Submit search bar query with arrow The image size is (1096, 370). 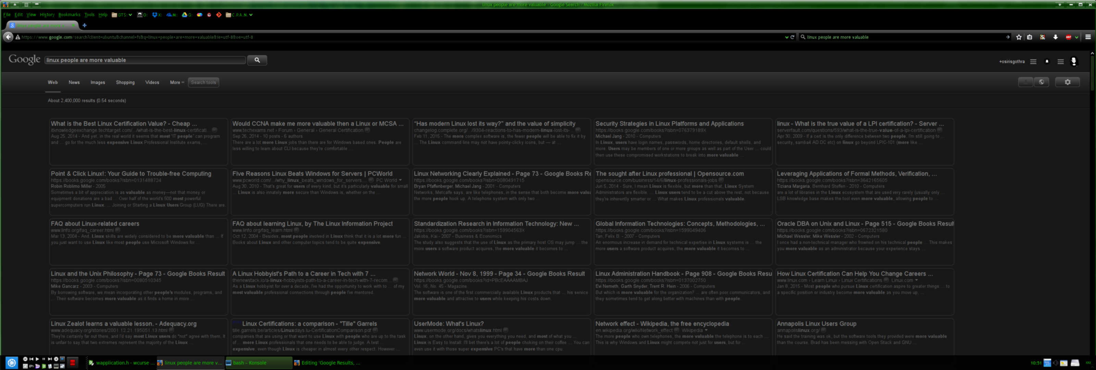1008,37
